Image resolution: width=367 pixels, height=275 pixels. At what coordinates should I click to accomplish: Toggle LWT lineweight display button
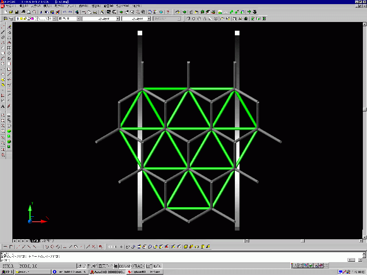tap(149, 266)
